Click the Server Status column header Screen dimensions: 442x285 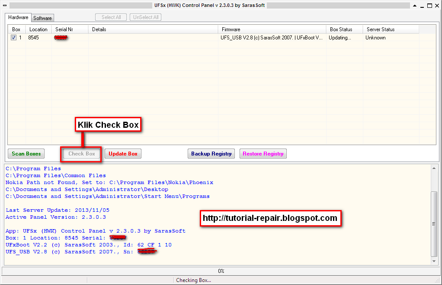pyautogui.click(x=391, y=29)
